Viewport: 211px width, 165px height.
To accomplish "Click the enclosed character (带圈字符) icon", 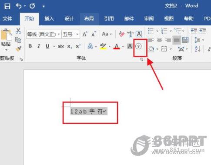I will [x=138, y=47].
